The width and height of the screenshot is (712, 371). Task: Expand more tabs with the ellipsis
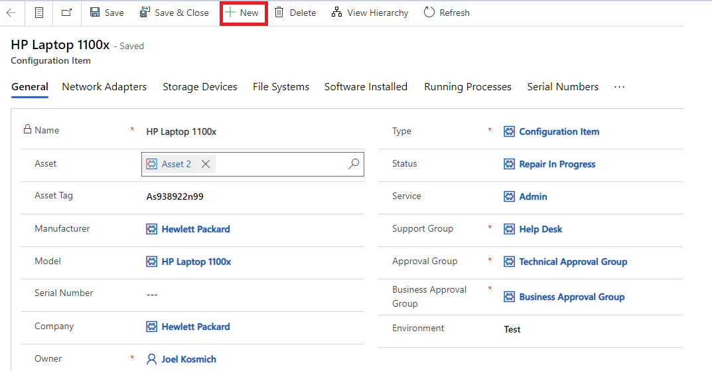coord(619,87)
